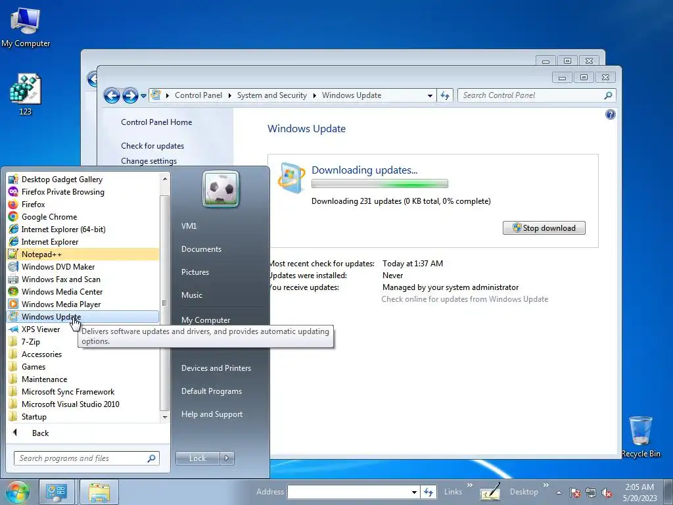Click the muted volume tray icon
The width and height of the screenshot is (673, 505).
pos(607,493)
